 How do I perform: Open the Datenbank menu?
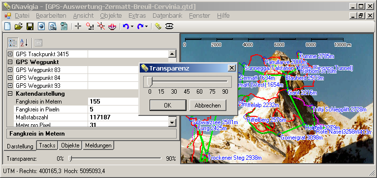click(167, 16)
